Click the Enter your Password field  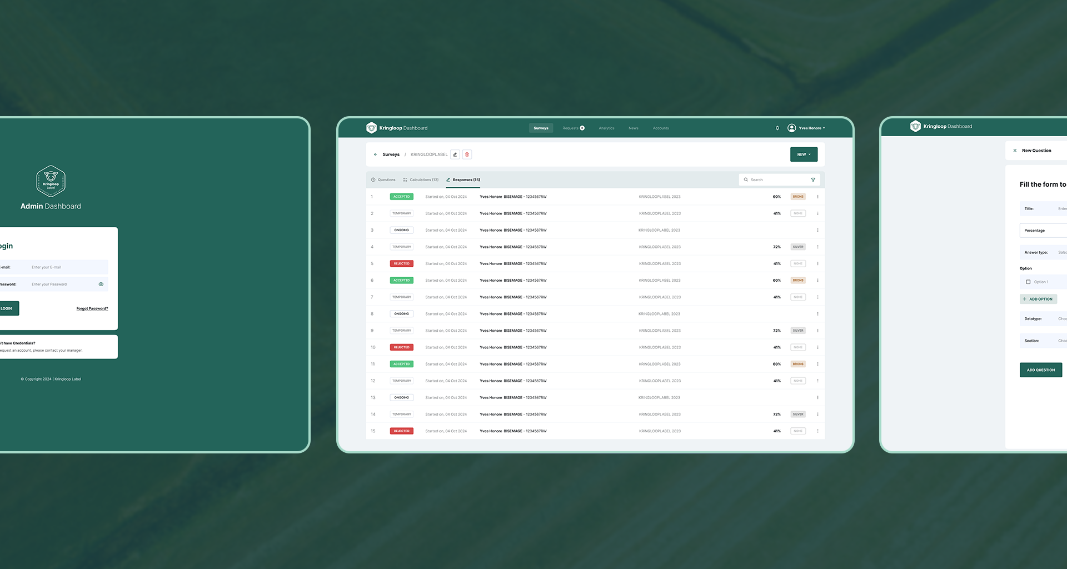click(x=53, y=284)
